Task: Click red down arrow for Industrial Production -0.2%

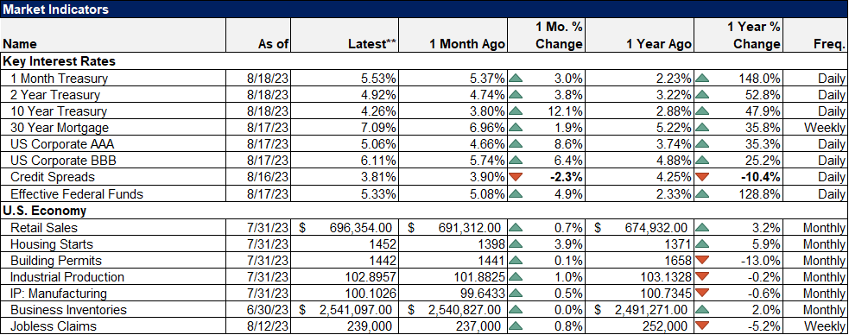Action: 702,277
